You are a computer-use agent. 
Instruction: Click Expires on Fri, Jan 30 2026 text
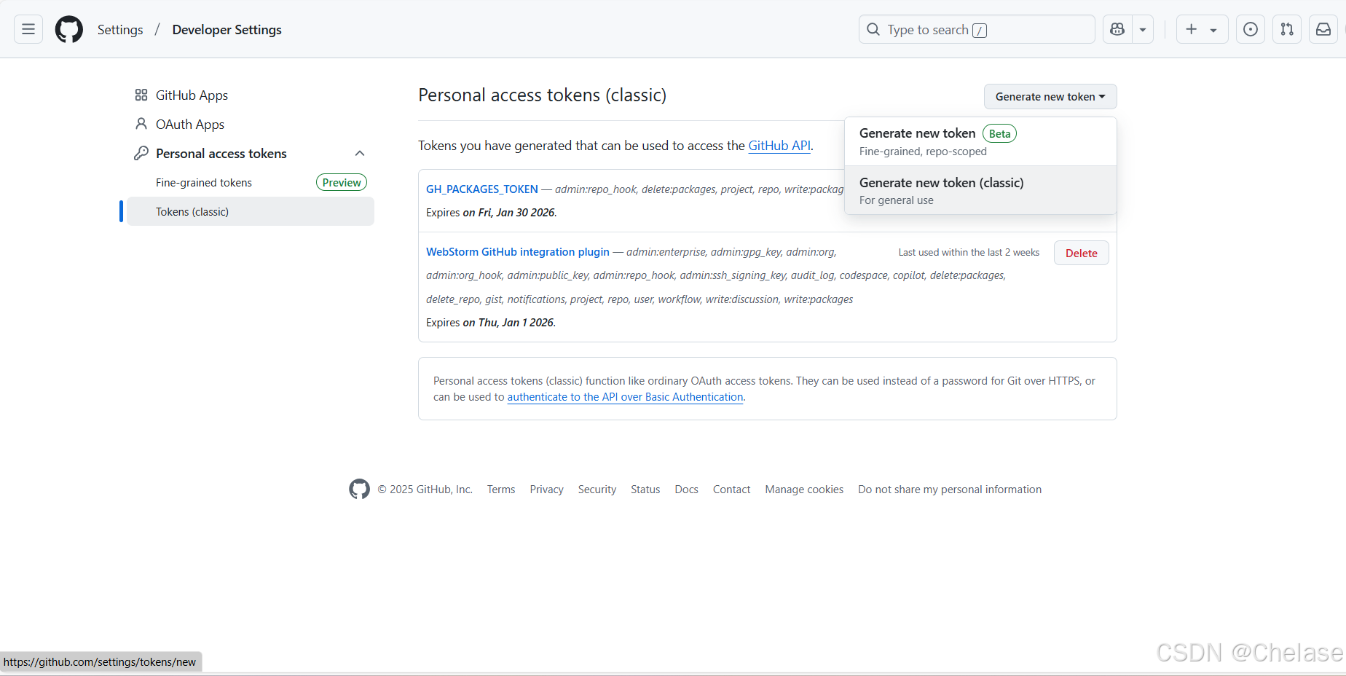click(492, 213)
